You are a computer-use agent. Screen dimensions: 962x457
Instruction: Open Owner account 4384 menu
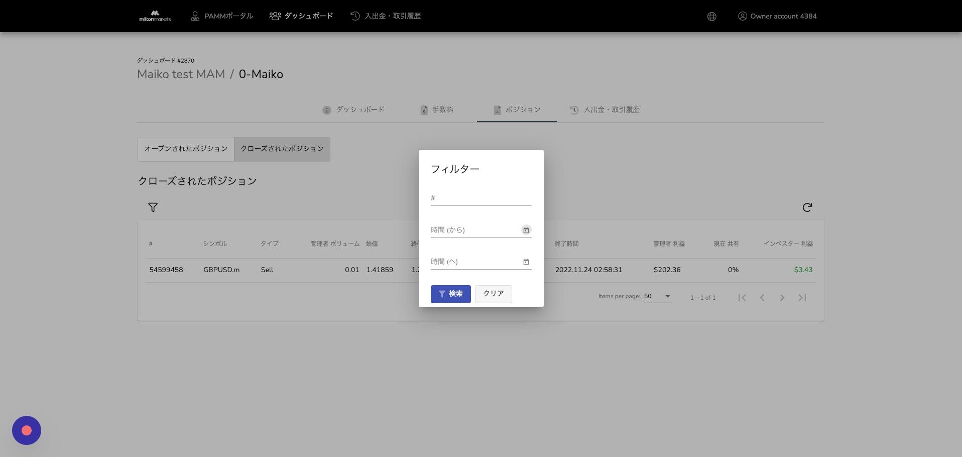click(777, 16)
